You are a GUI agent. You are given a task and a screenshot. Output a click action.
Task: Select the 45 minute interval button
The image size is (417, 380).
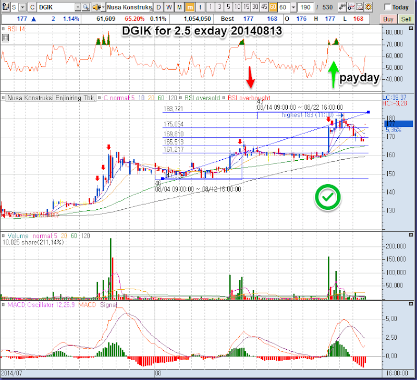264,7
